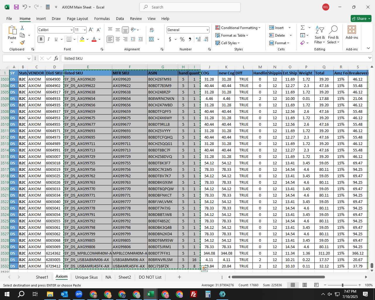Switch to Page Break Preview in status bar
This screenshot has height=300, width=375.
[x=316, y=285]
